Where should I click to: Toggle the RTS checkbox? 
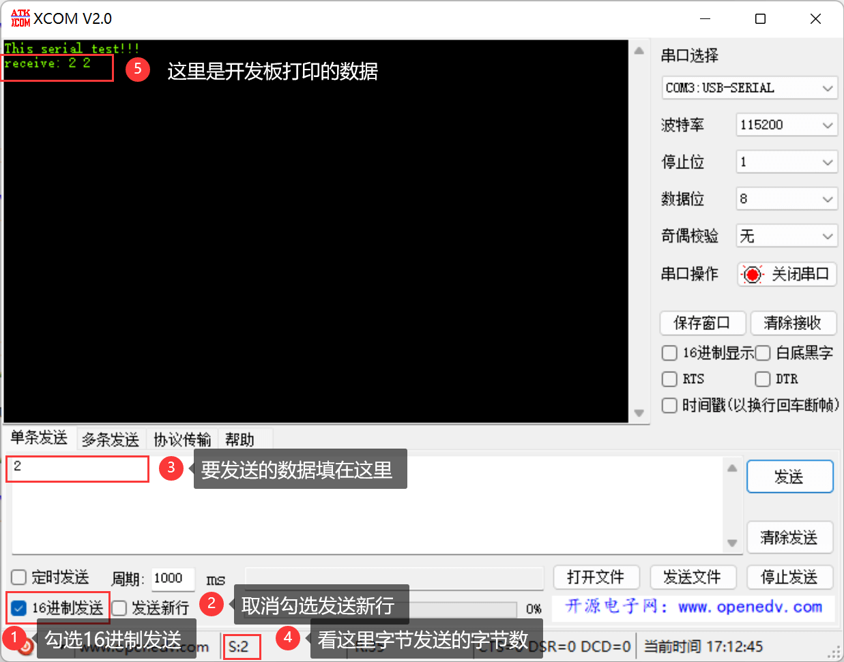point(669,379)
